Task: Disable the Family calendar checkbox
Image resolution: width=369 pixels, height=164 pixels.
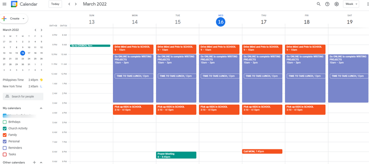Action: [x=5, y=135]
